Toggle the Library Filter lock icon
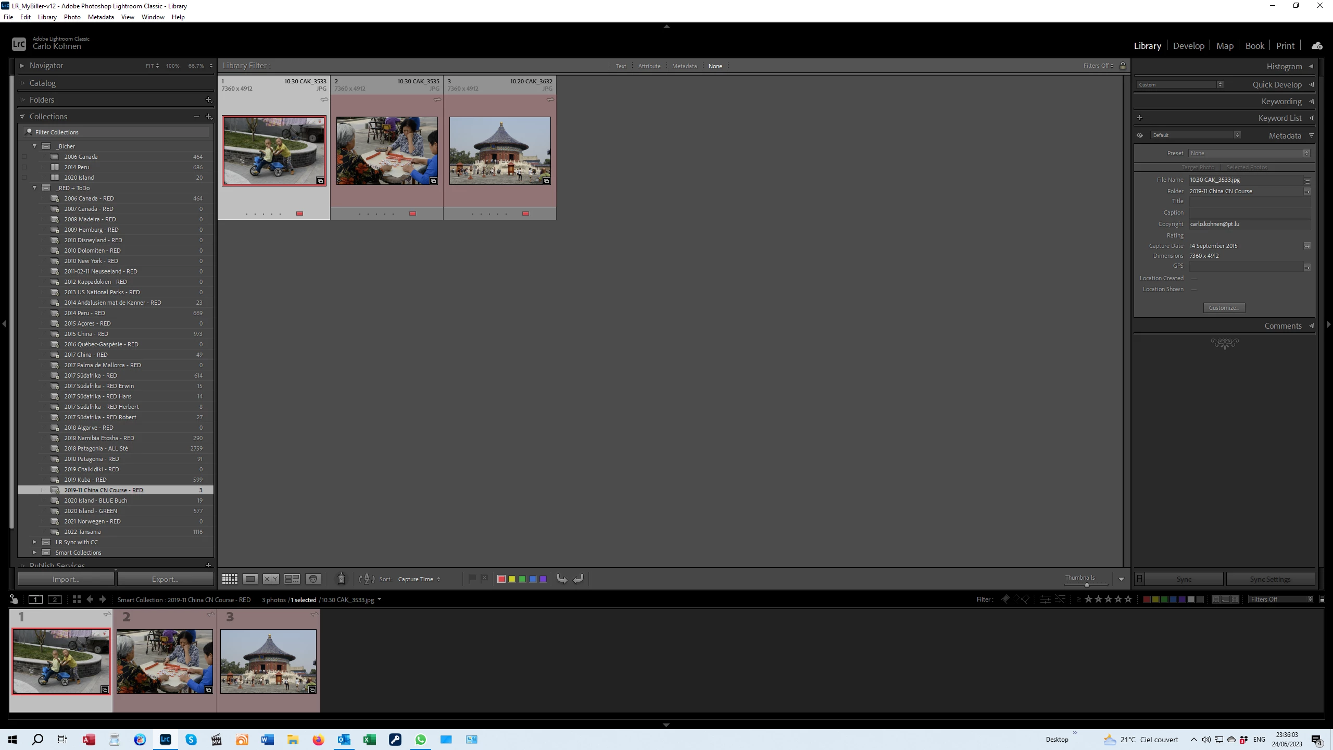Viewport: 1333px width, 750px height. point(1123,66)
